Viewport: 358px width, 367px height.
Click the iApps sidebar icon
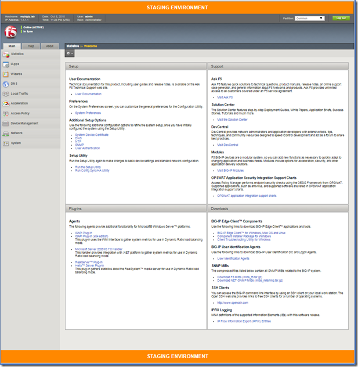(x=6, y=64)
